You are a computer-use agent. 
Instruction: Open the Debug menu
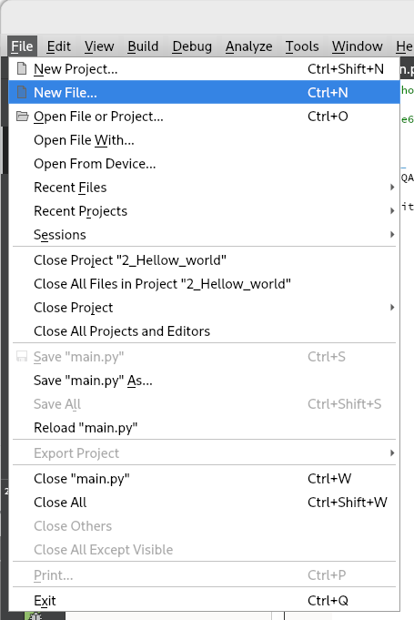(192, 46)
